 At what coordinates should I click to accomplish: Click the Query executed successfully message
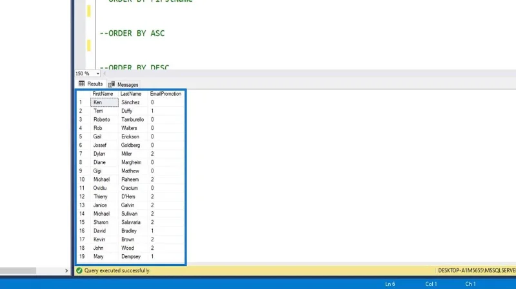tap(117, 270)
